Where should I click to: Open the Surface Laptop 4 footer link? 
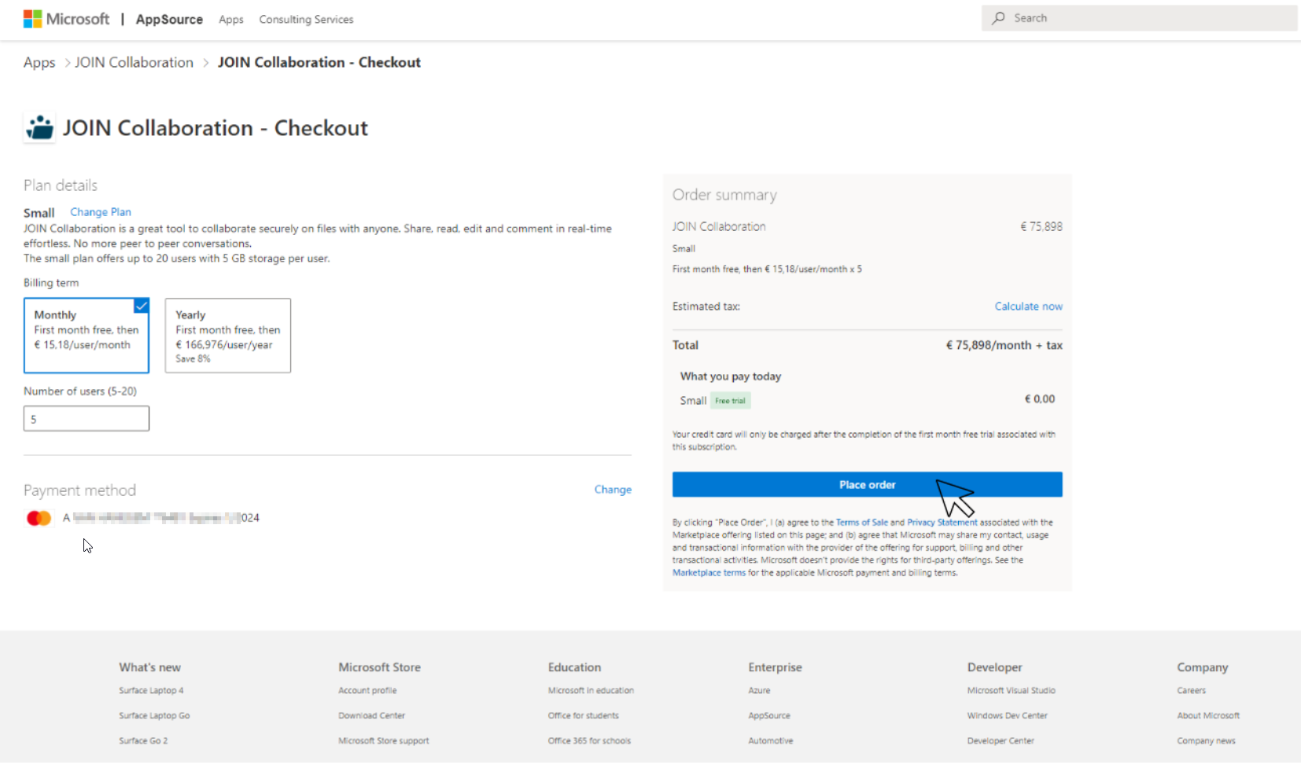[151, 691]
